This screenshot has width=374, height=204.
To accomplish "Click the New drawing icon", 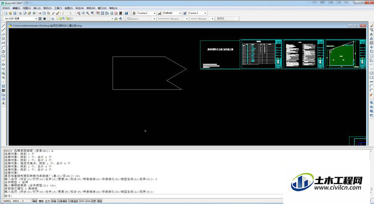I will [6, 13].
